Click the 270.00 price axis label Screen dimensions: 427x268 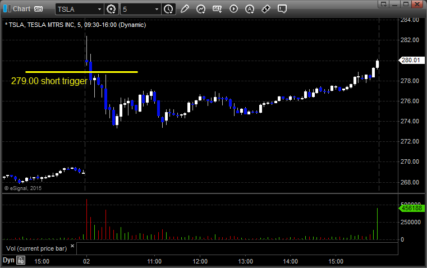point(410,161)
